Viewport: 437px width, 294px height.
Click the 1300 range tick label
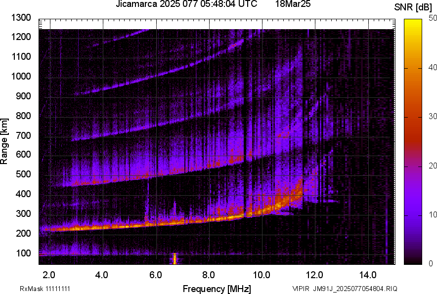point(21,18)
